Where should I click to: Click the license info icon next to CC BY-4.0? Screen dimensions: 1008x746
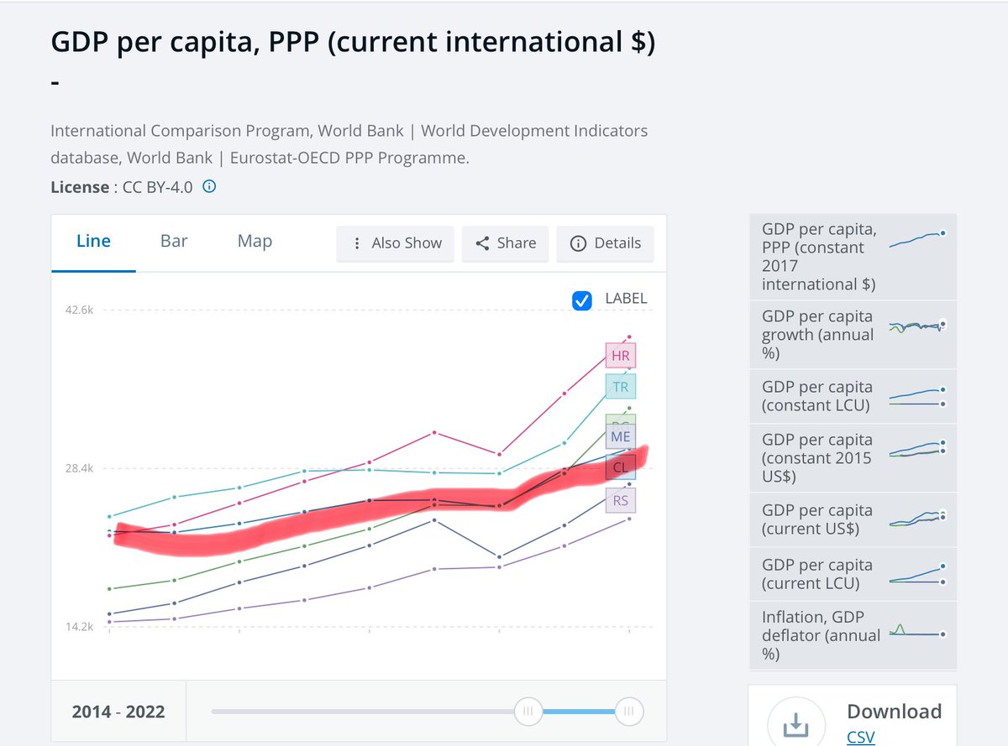tap(210, 187)
